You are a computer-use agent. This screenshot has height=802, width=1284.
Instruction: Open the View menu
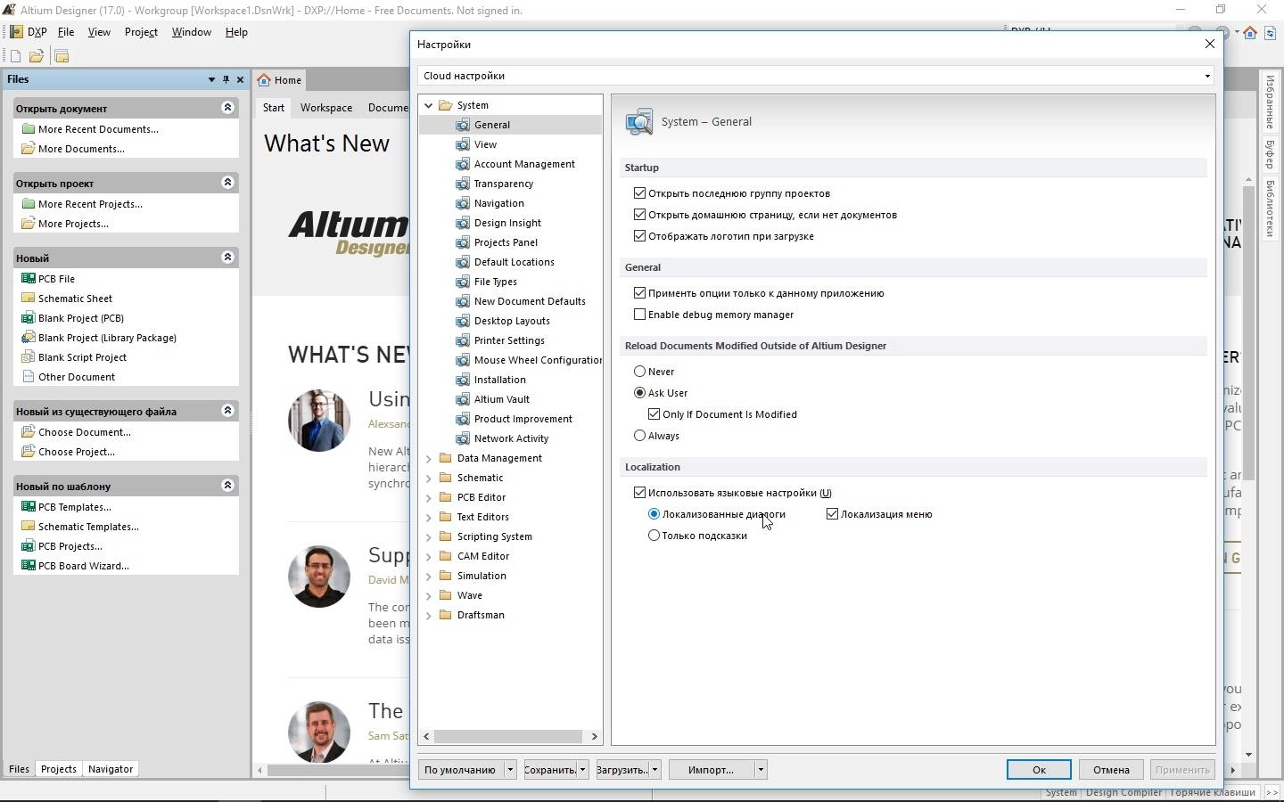click(99, 32)
